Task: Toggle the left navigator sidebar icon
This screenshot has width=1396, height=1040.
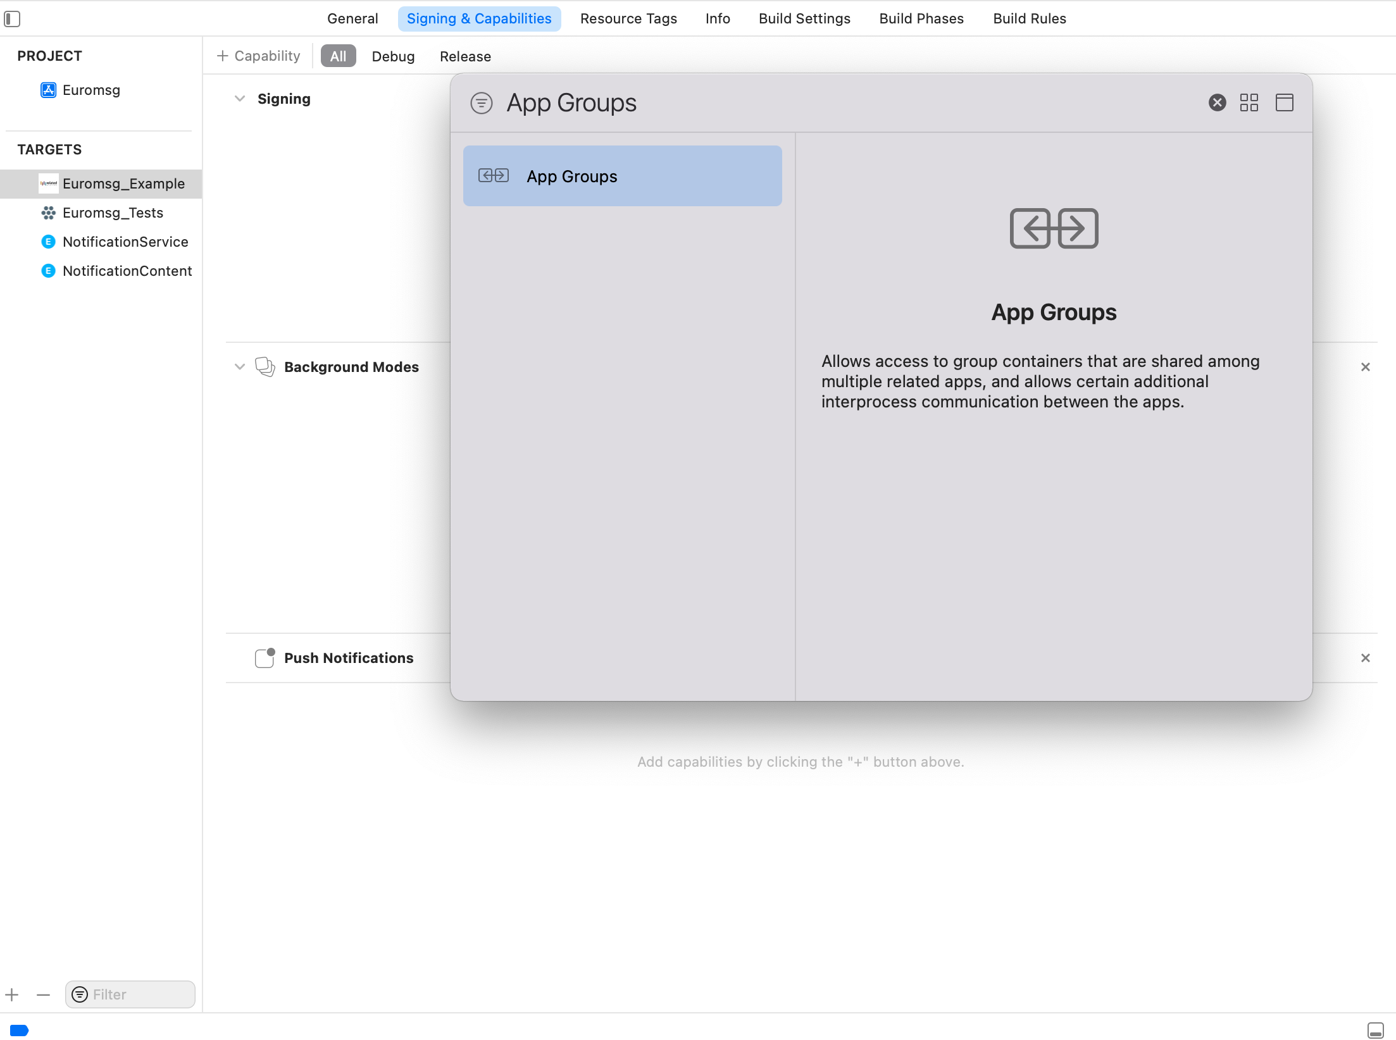Action: (x=12, y=19)
